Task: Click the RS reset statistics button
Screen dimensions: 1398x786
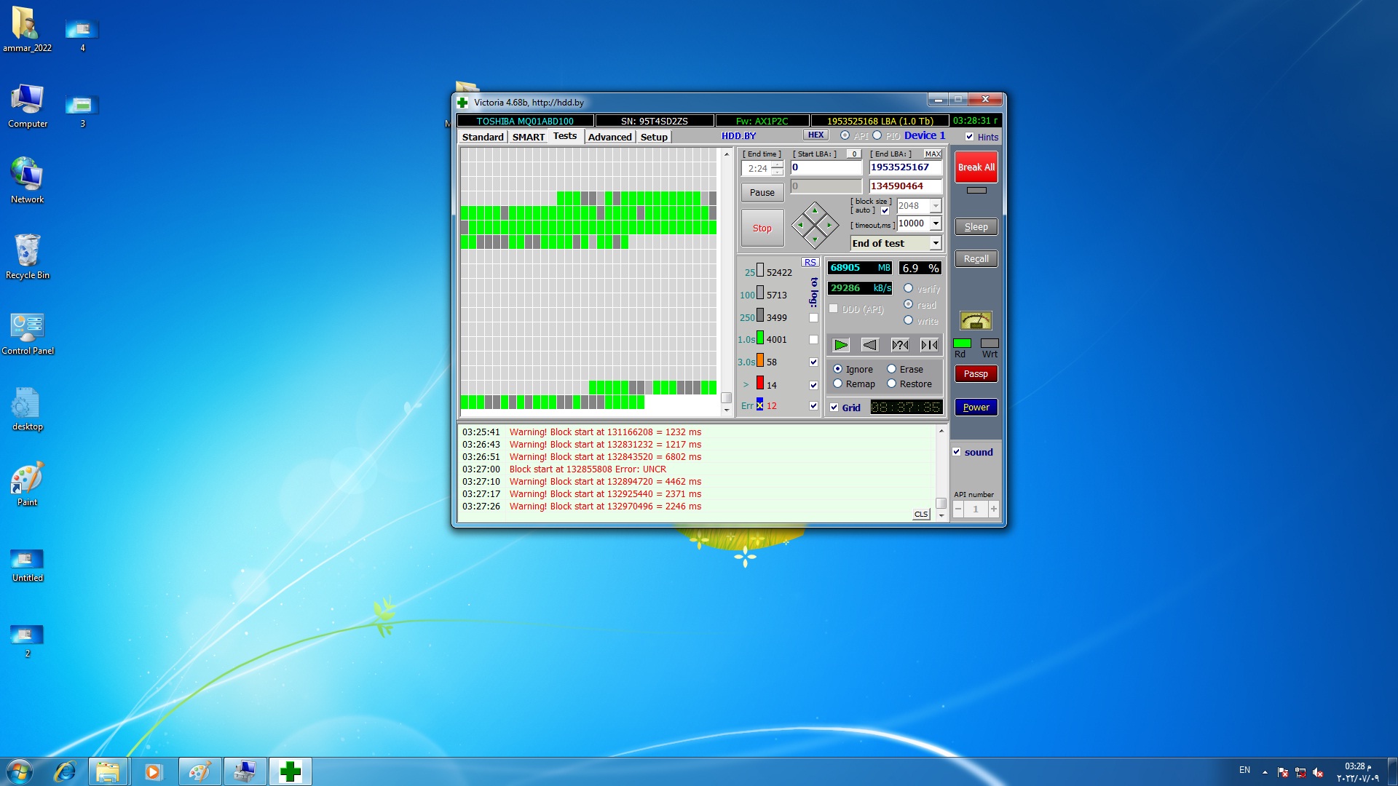Action: (810, 263)
